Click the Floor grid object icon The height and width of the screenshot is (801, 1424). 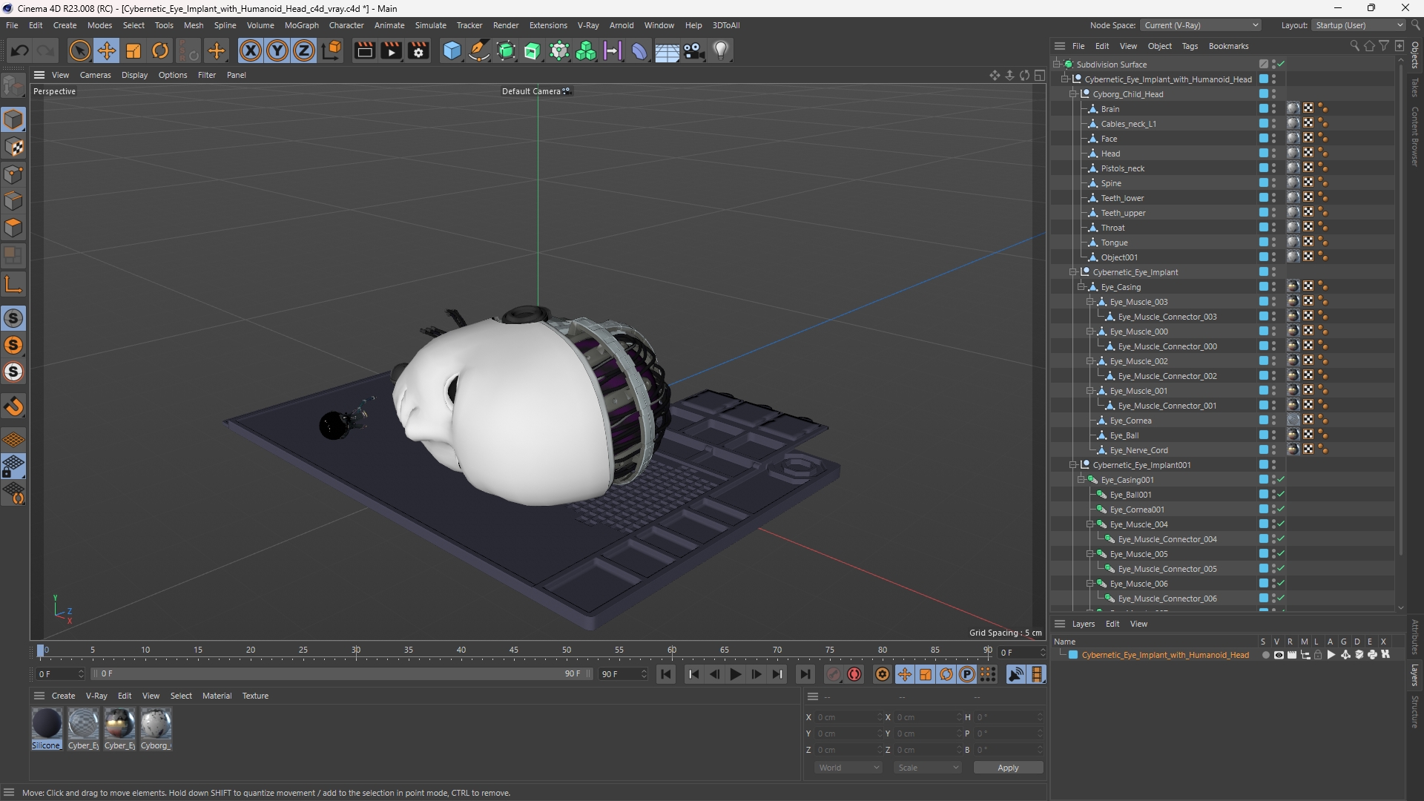coord(666,51)
